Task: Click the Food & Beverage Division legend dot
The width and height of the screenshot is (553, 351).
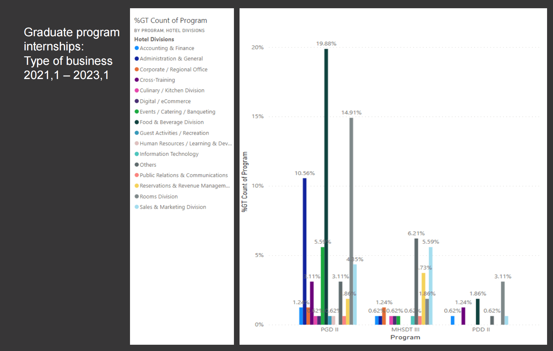Action: 137,122
